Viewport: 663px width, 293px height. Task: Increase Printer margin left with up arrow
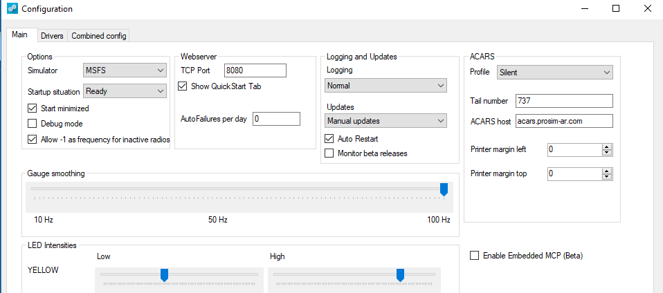click(607, 147)
